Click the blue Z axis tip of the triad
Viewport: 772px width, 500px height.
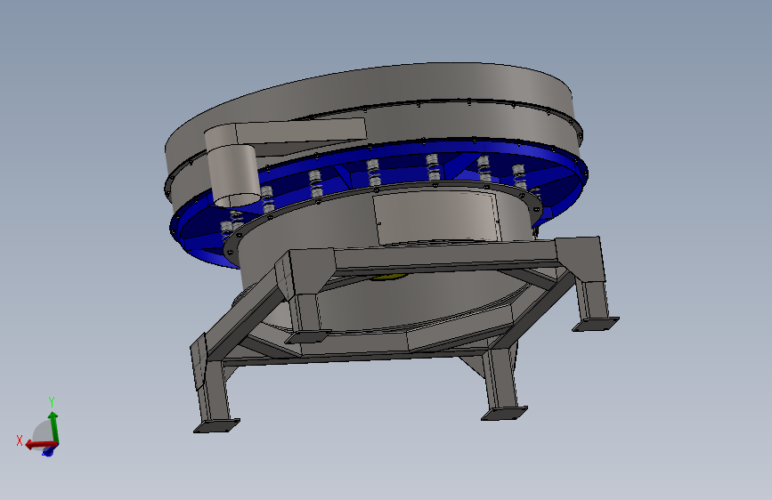pos(48,451)
